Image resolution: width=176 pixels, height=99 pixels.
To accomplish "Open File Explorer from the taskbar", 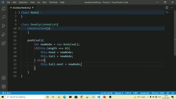I will 59,97.
